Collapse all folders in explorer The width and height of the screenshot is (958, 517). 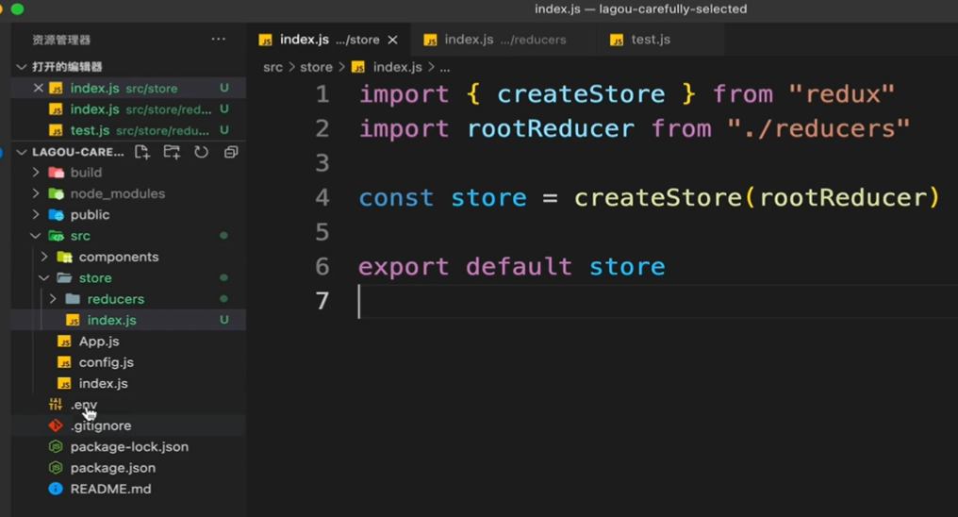(x=231, y=152)
